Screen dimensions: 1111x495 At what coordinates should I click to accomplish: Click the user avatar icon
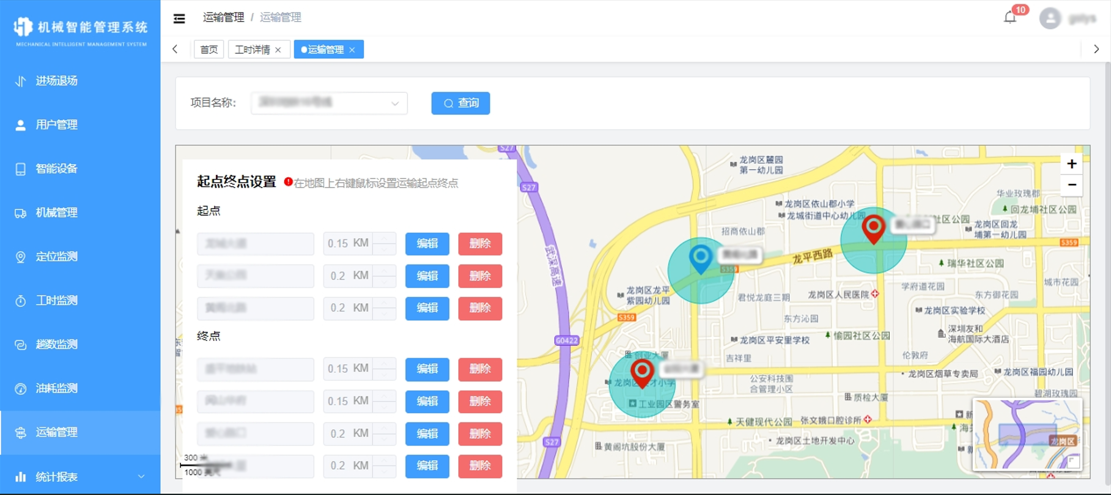pyautogui.click(x=1050, y=18)
